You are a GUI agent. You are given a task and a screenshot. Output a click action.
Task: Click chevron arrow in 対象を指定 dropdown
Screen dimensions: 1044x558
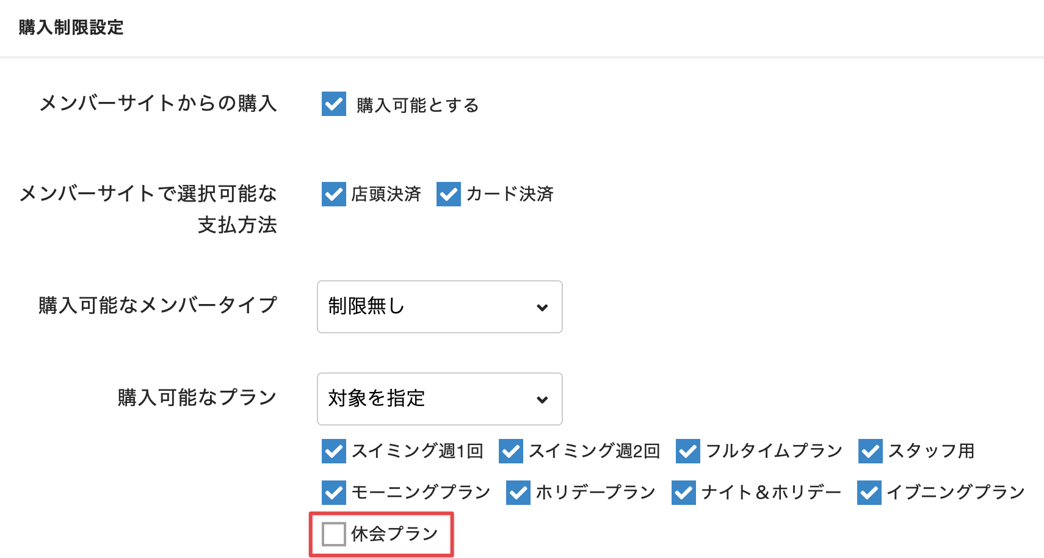click(542, 399)
